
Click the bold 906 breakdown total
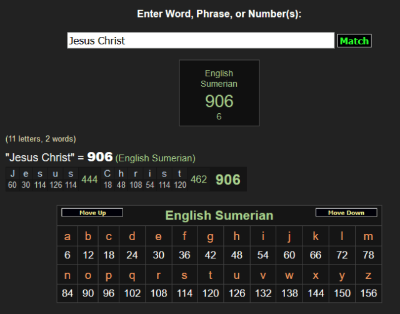(227, 180)
